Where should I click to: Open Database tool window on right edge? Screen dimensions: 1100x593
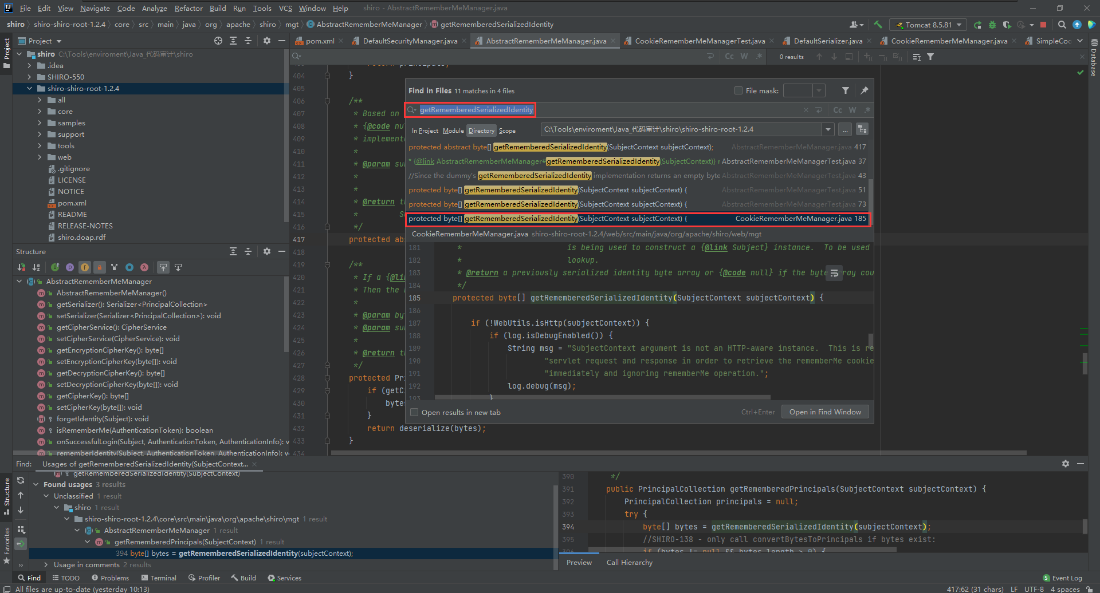pos(1094,57)
